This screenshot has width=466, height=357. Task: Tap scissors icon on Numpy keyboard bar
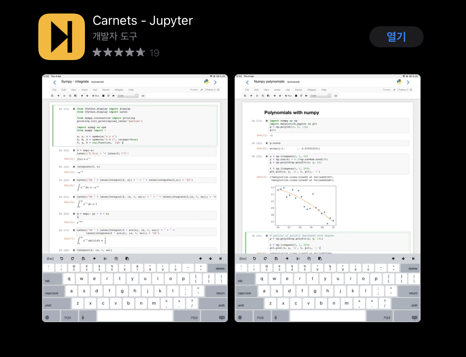(x=298, y=259)
